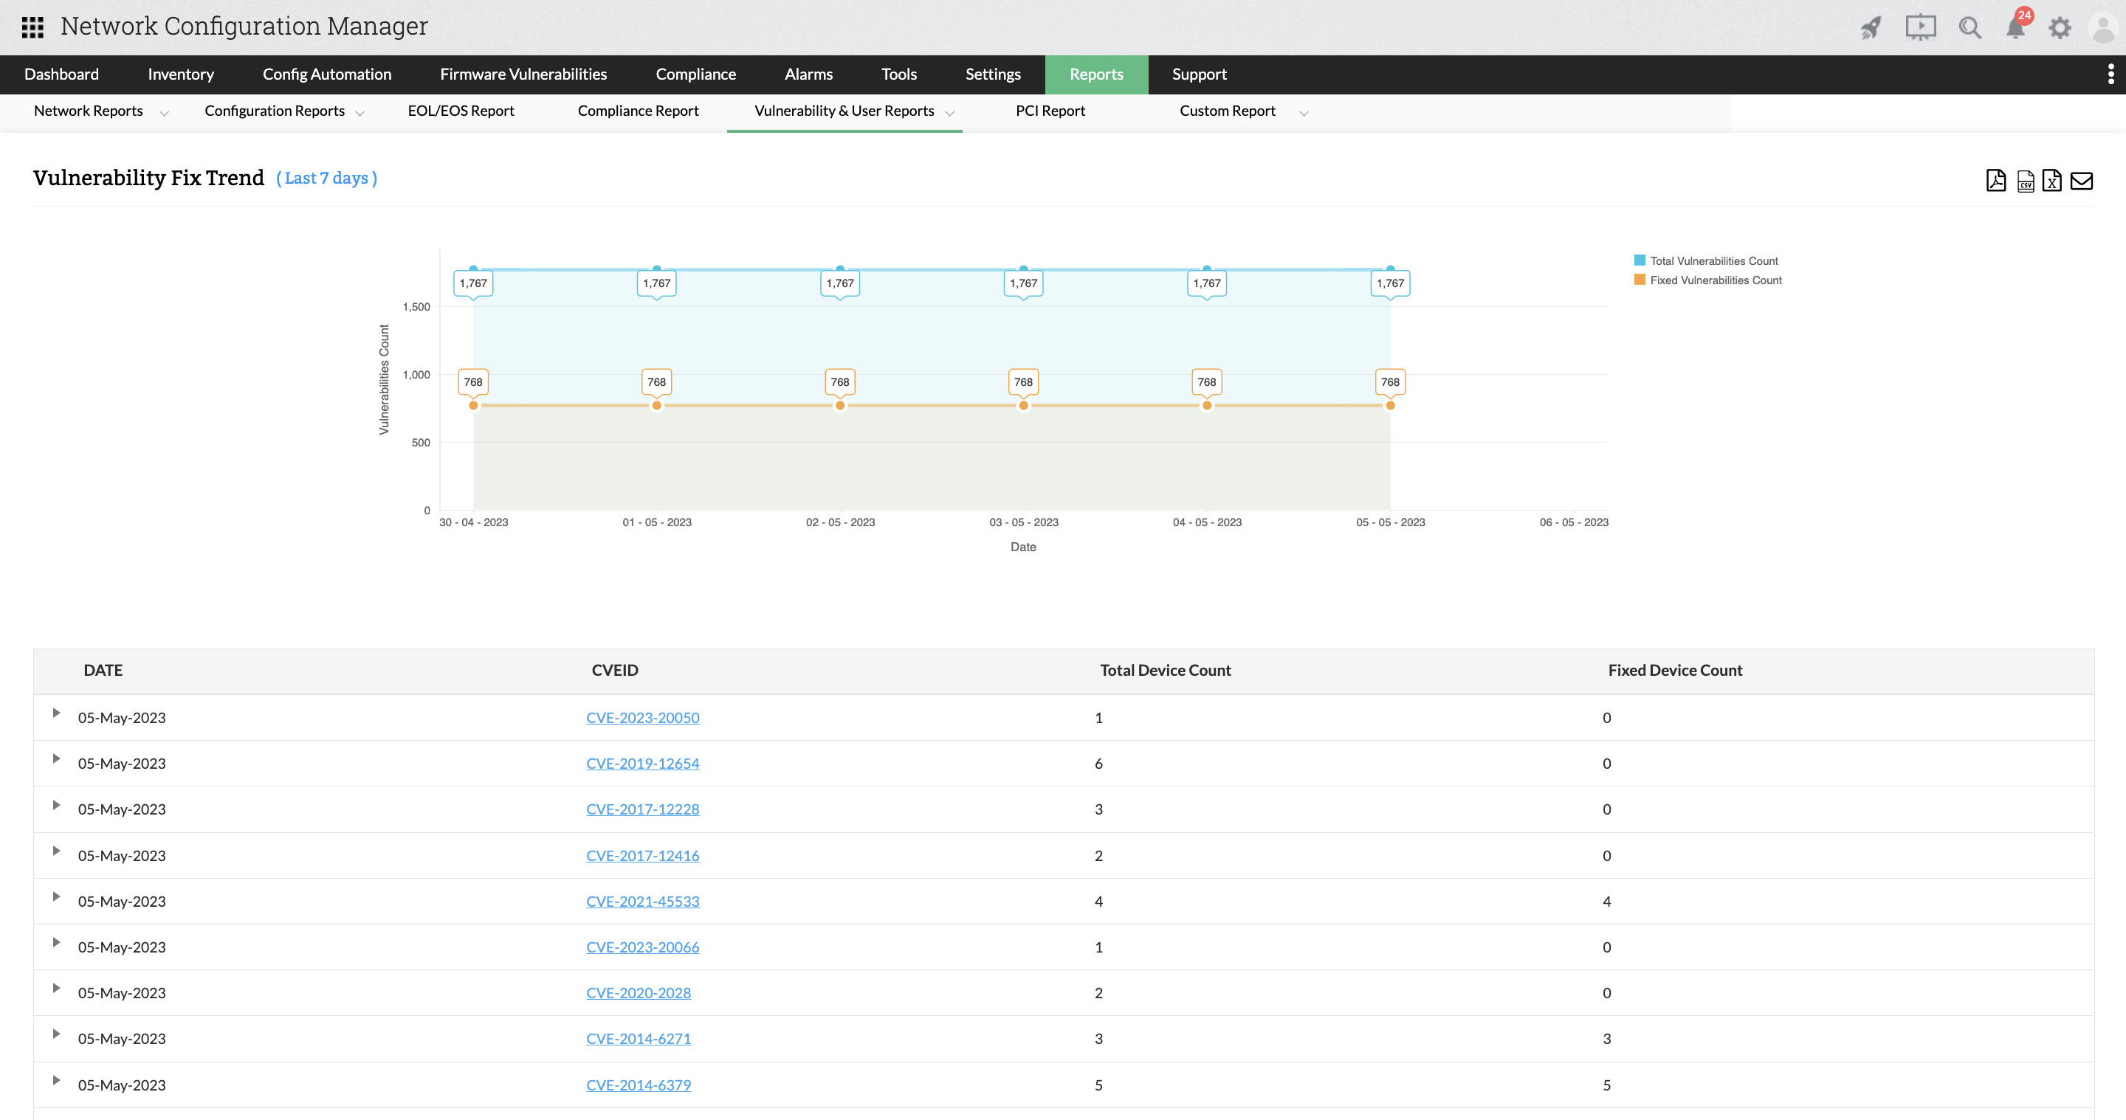The height and width of the screenshot is (1120, 2126).
Task: Export report as PDF icon
Action: point(1995,180)
